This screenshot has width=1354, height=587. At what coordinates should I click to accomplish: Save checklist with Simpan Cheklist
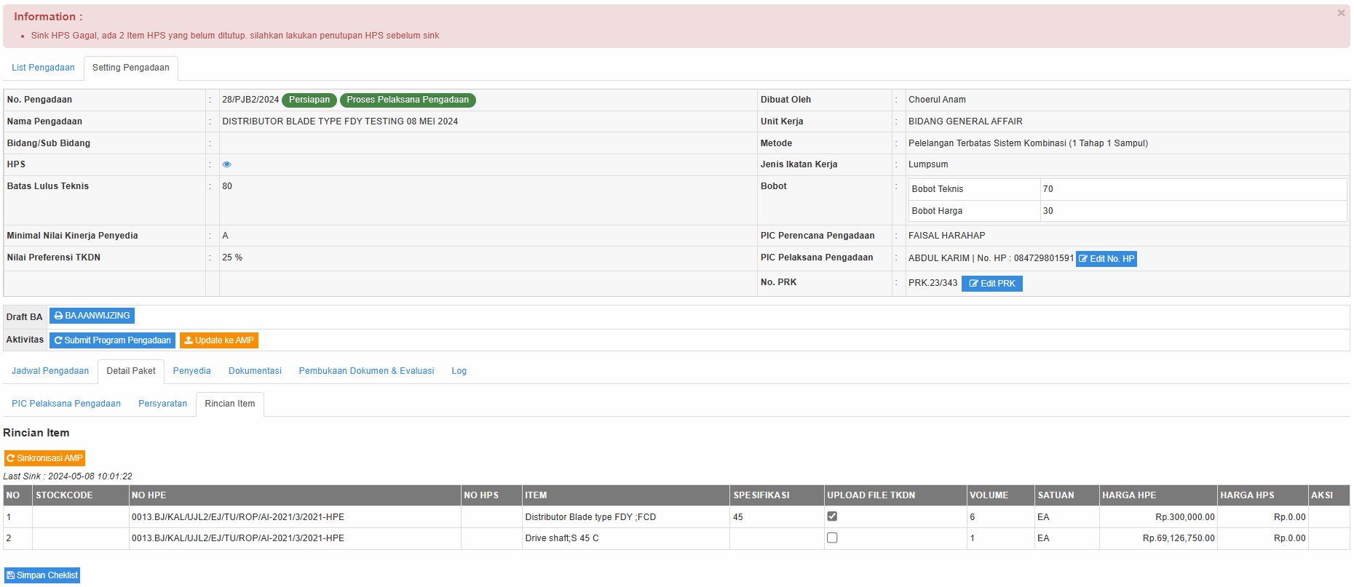point(42,575)
